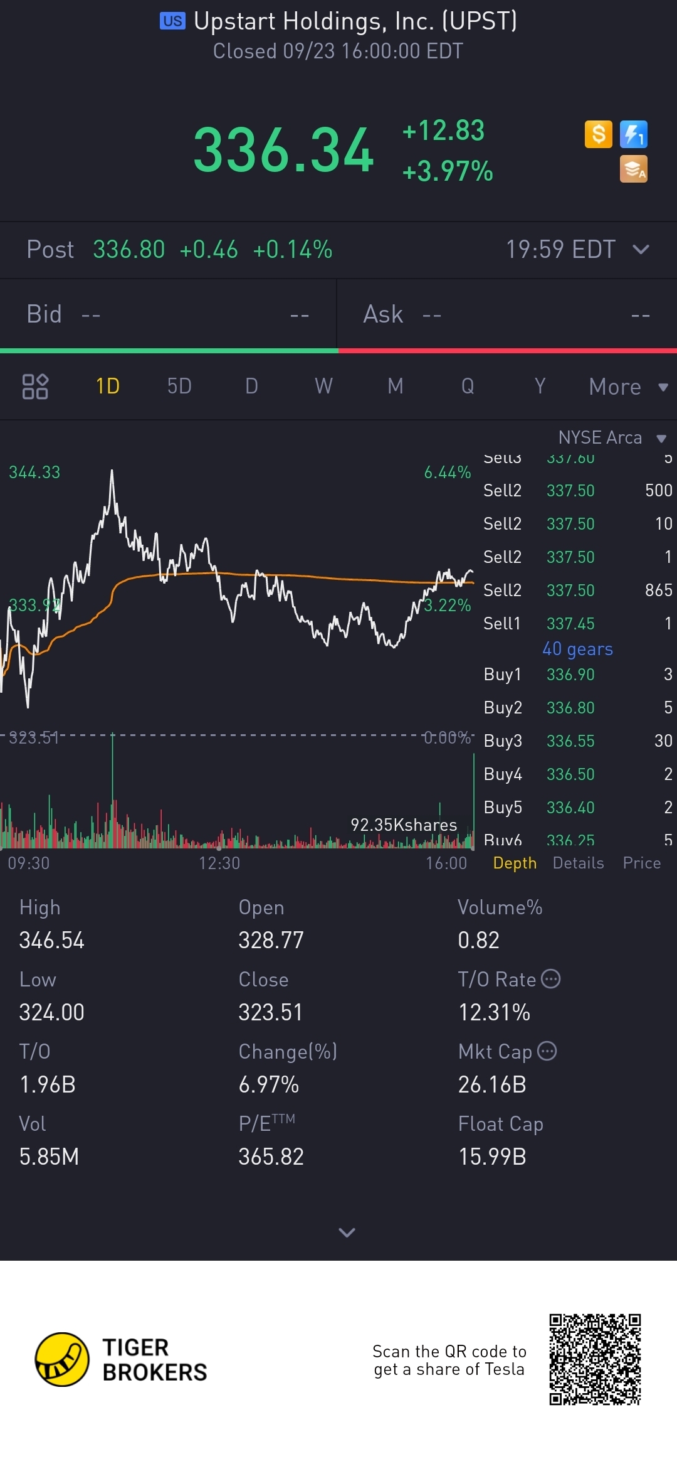Tap the Float Cap value 15.99B

point(492,1157)
